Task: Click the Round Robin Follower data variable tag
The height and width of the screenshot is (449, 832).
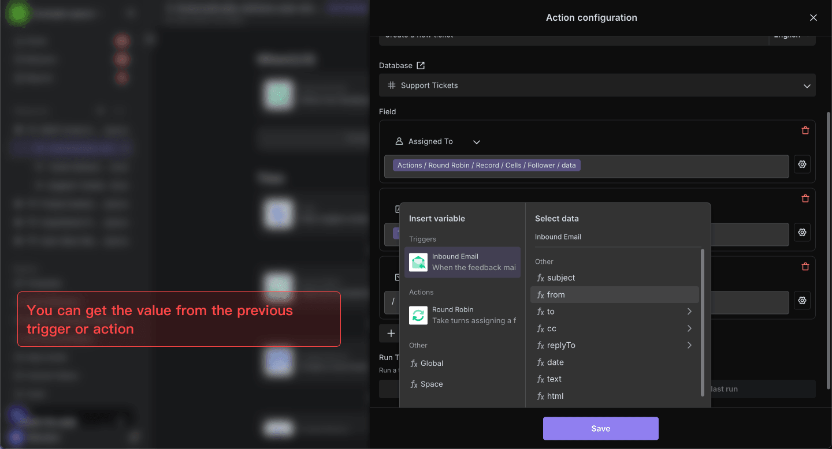Action: [x=486, y=165]
